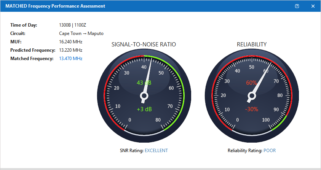Click the Time of Day label

(x=24, y=25)
